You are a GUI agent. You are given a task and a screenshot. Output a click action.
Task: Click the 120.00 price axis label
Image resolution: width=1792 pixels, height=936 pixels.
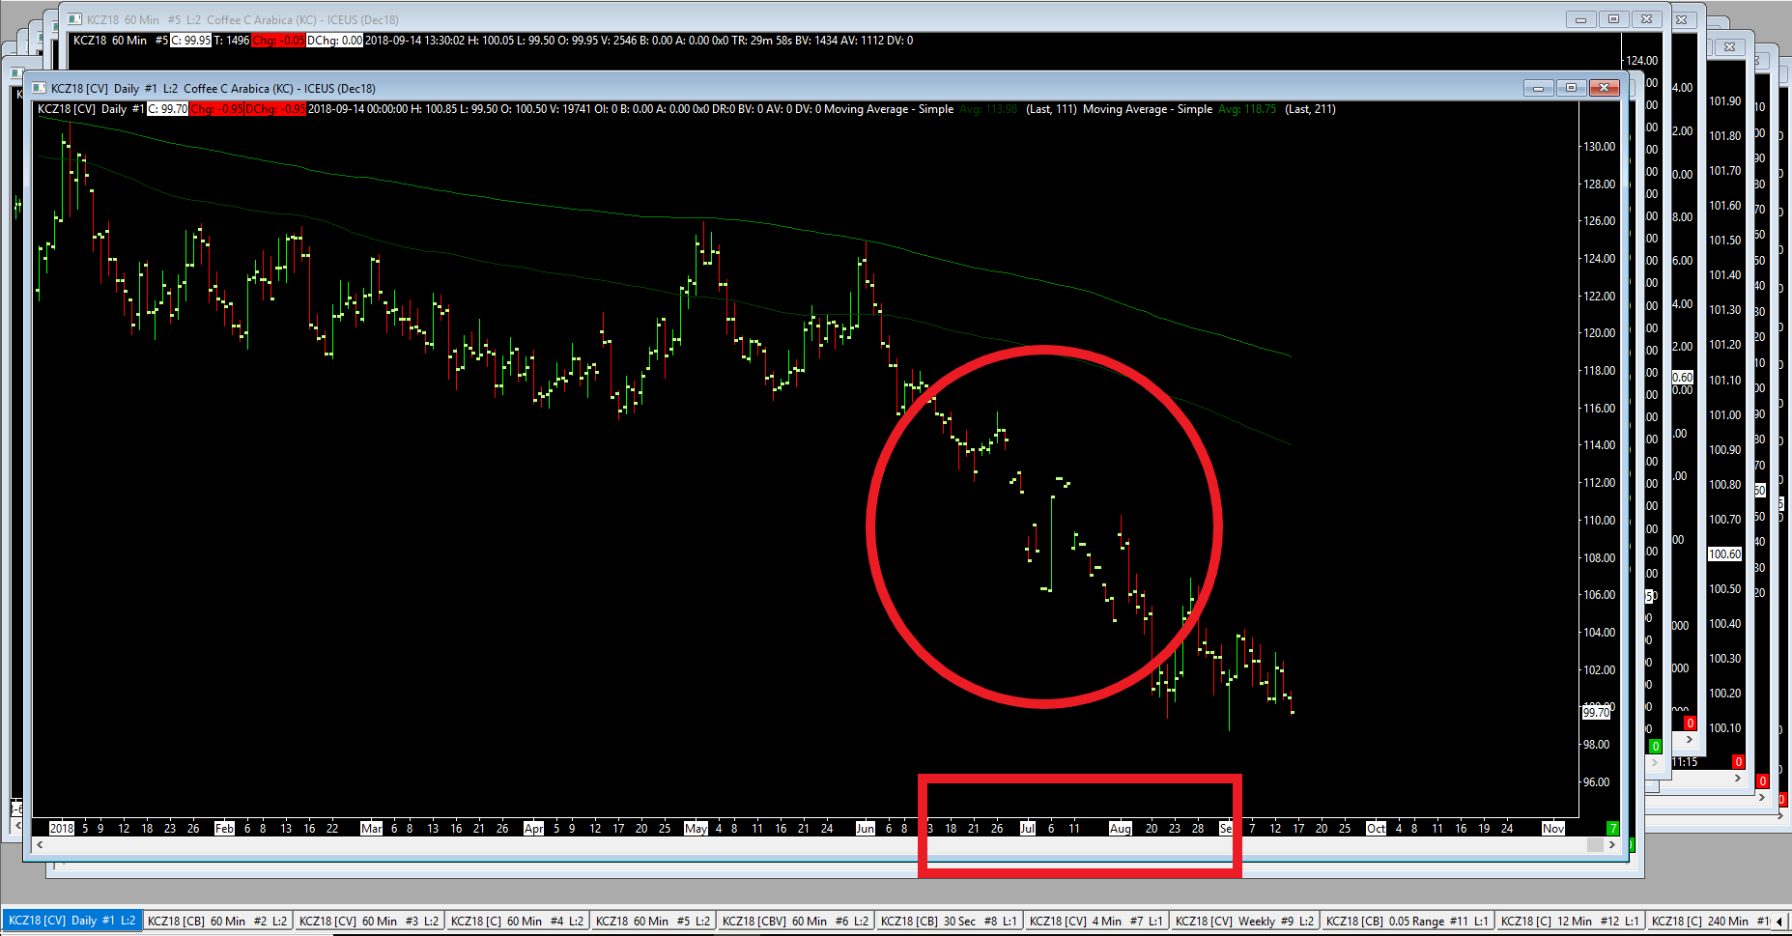[x=1599, y=333]
